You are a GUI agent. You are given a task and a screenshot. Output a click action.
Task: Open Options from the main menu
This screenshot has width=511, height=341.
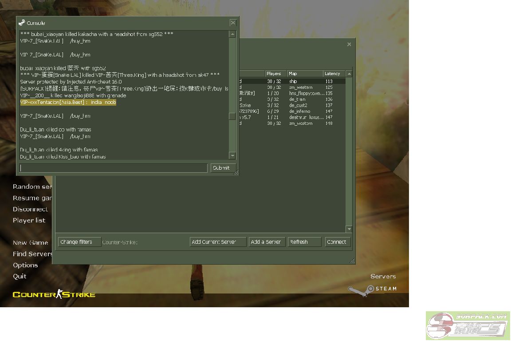[x=25, y=265]
